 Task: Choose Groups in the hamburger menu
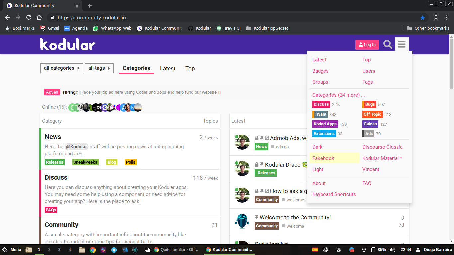320,82
